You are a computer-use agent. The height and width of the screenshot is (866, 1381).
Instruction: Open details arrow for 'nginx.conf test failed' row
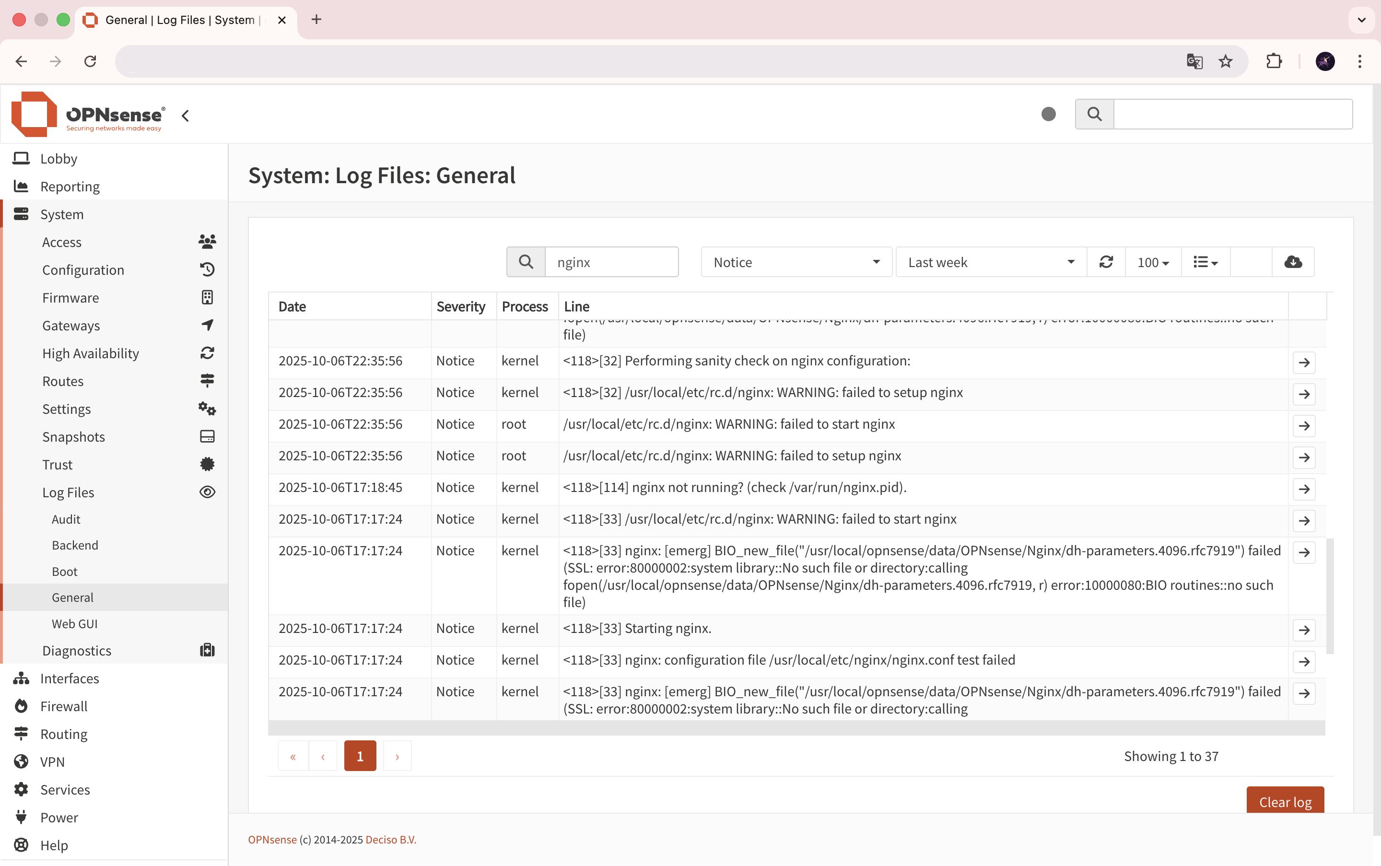click(x=1304, y=662)
